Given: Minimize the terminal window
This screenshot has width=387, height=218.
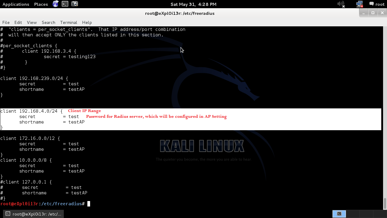Looking at the screenshot, I should [x=363, y=13].
